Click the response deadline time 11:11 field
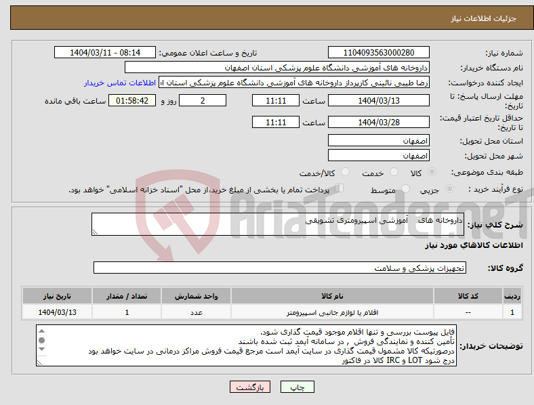This screenshot has height=405, width=534. pos(276,100)
